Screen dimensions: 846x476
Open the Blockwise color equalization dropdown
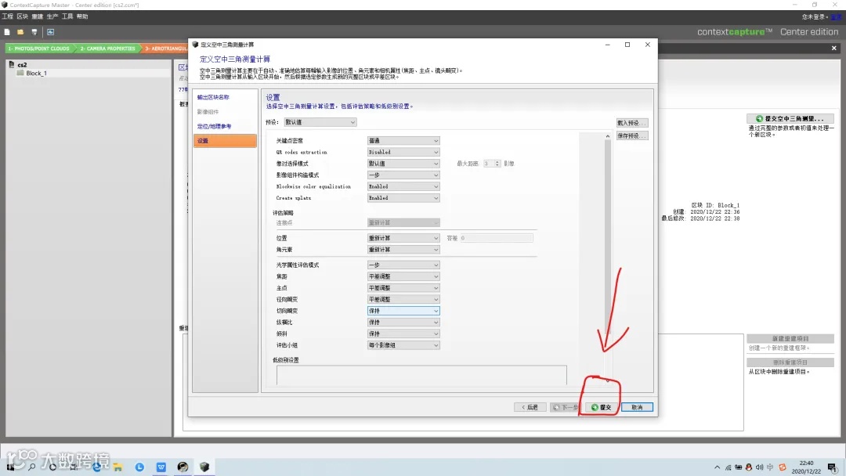[403, 186]
